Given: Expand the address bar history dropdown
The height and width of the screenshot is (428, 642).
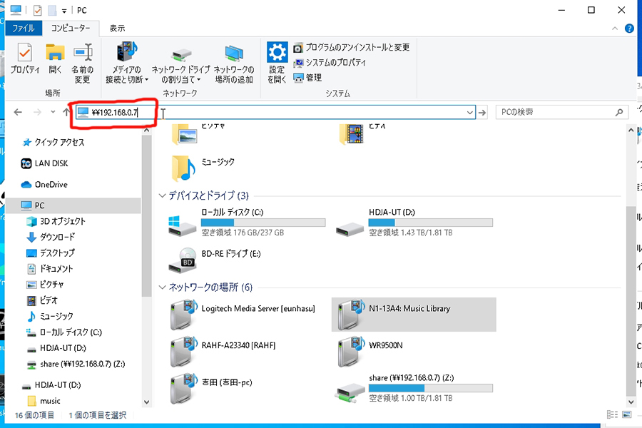Looking at the screenshot, I should tap(469, 113).
